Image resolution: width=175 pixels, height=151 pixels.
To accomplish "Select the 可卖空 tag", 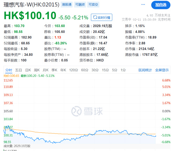I will click(x=93, y=5).
